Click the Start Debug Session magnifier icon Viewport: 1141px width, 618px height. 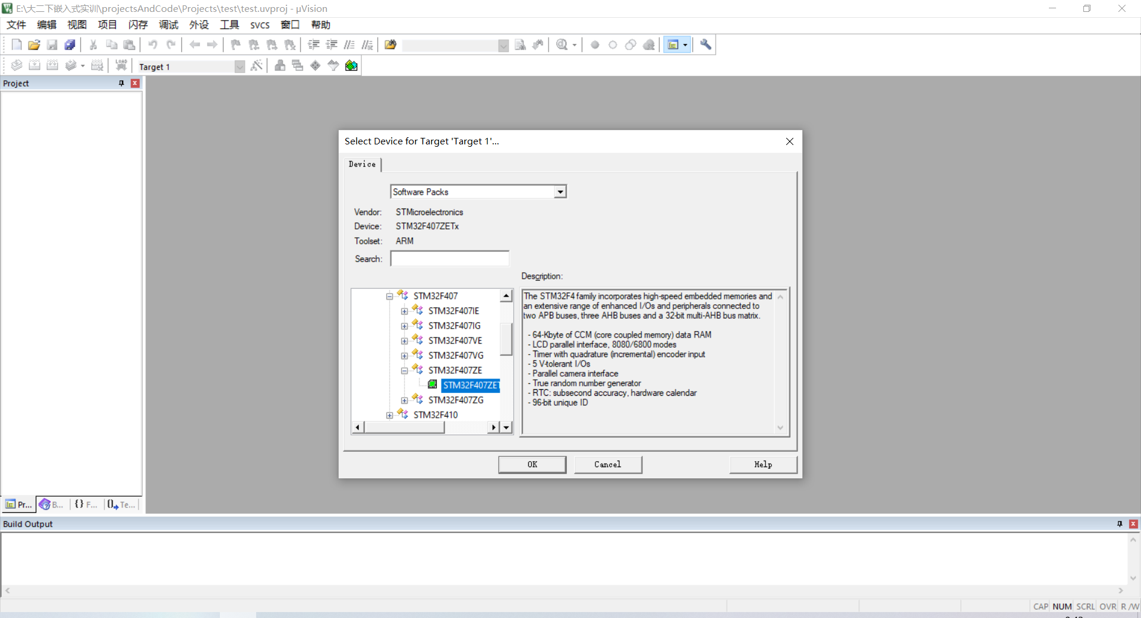[562, 45]
